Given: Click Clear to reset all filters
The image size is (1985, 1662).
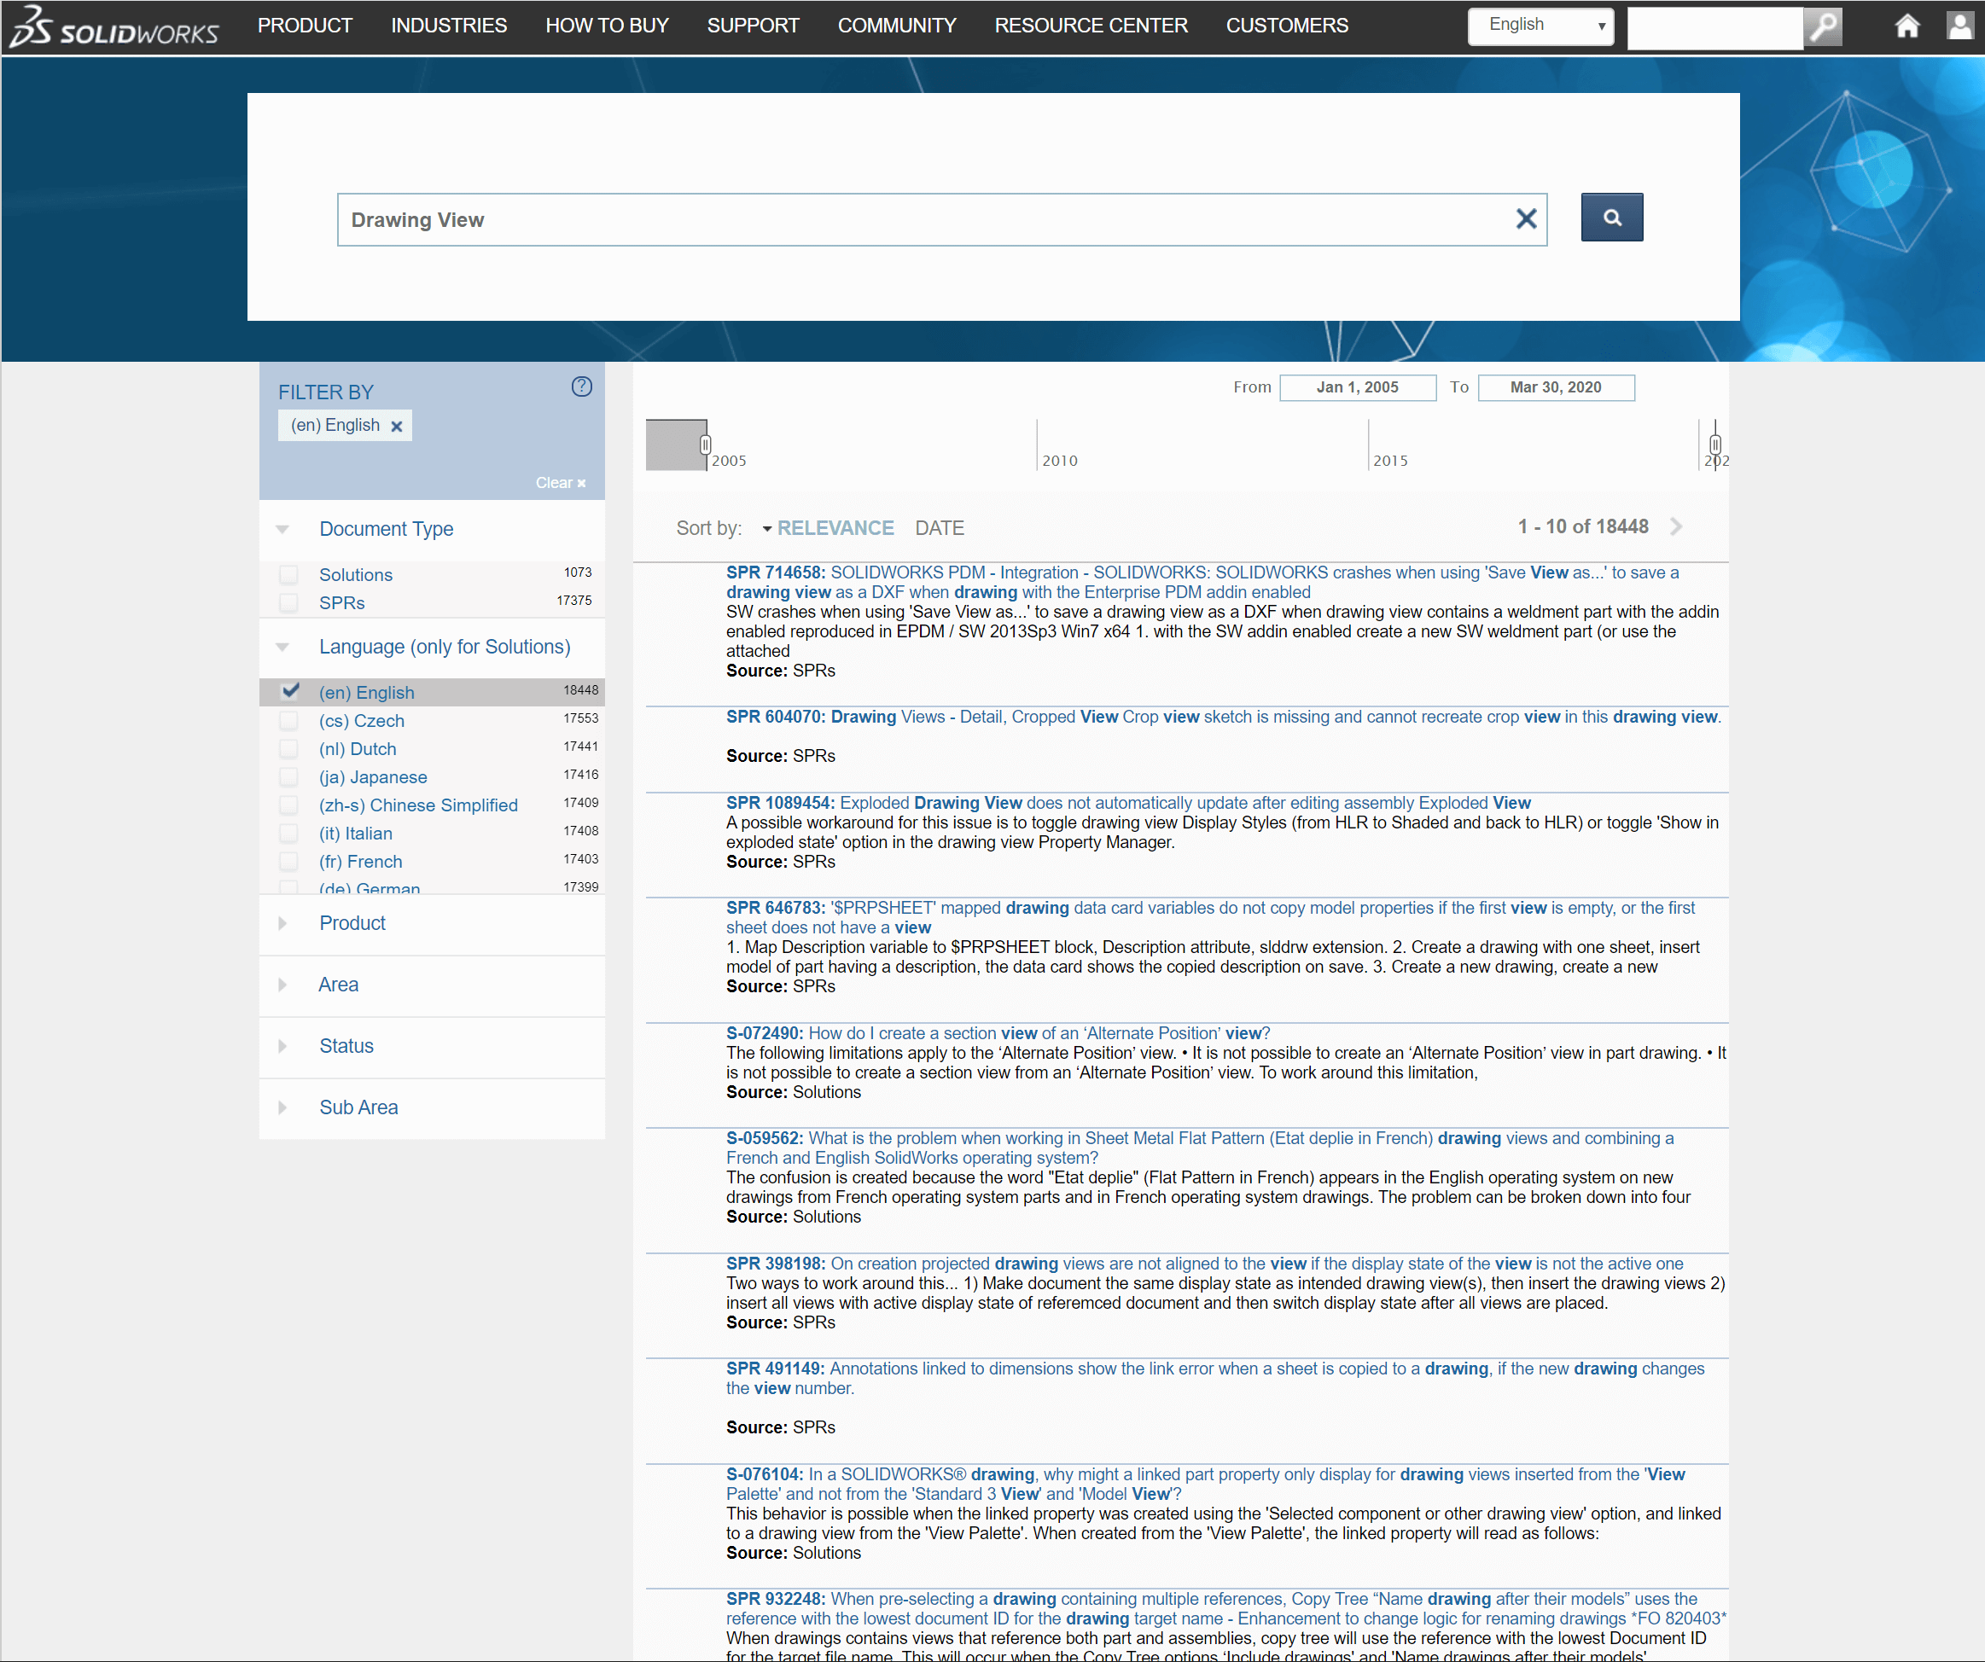Looking at the screenshot, I should (561, 483).
